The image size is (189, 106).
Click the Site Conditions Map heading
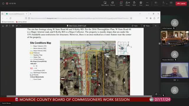(x=40, y=43)
